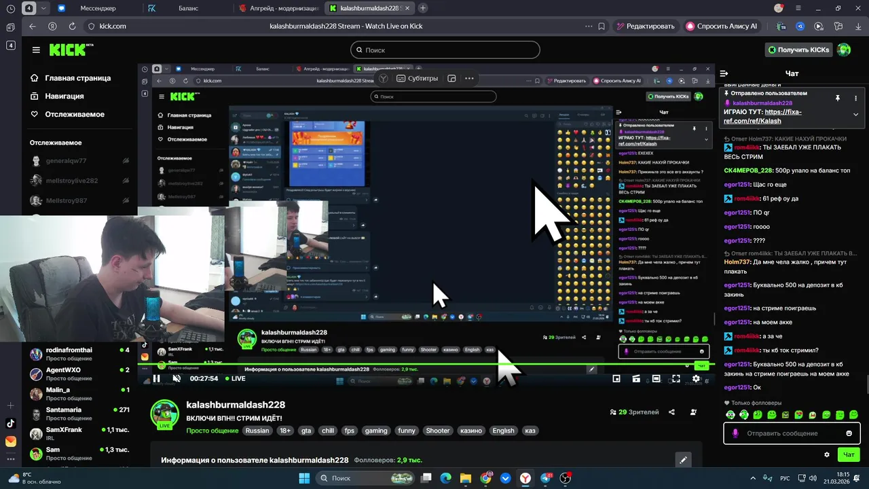Click chat username СК4МЕРОВ_228

click(748, 170)
